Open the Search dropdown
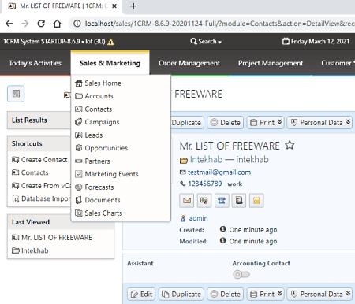The image size is (355, 304). (206, 41)
